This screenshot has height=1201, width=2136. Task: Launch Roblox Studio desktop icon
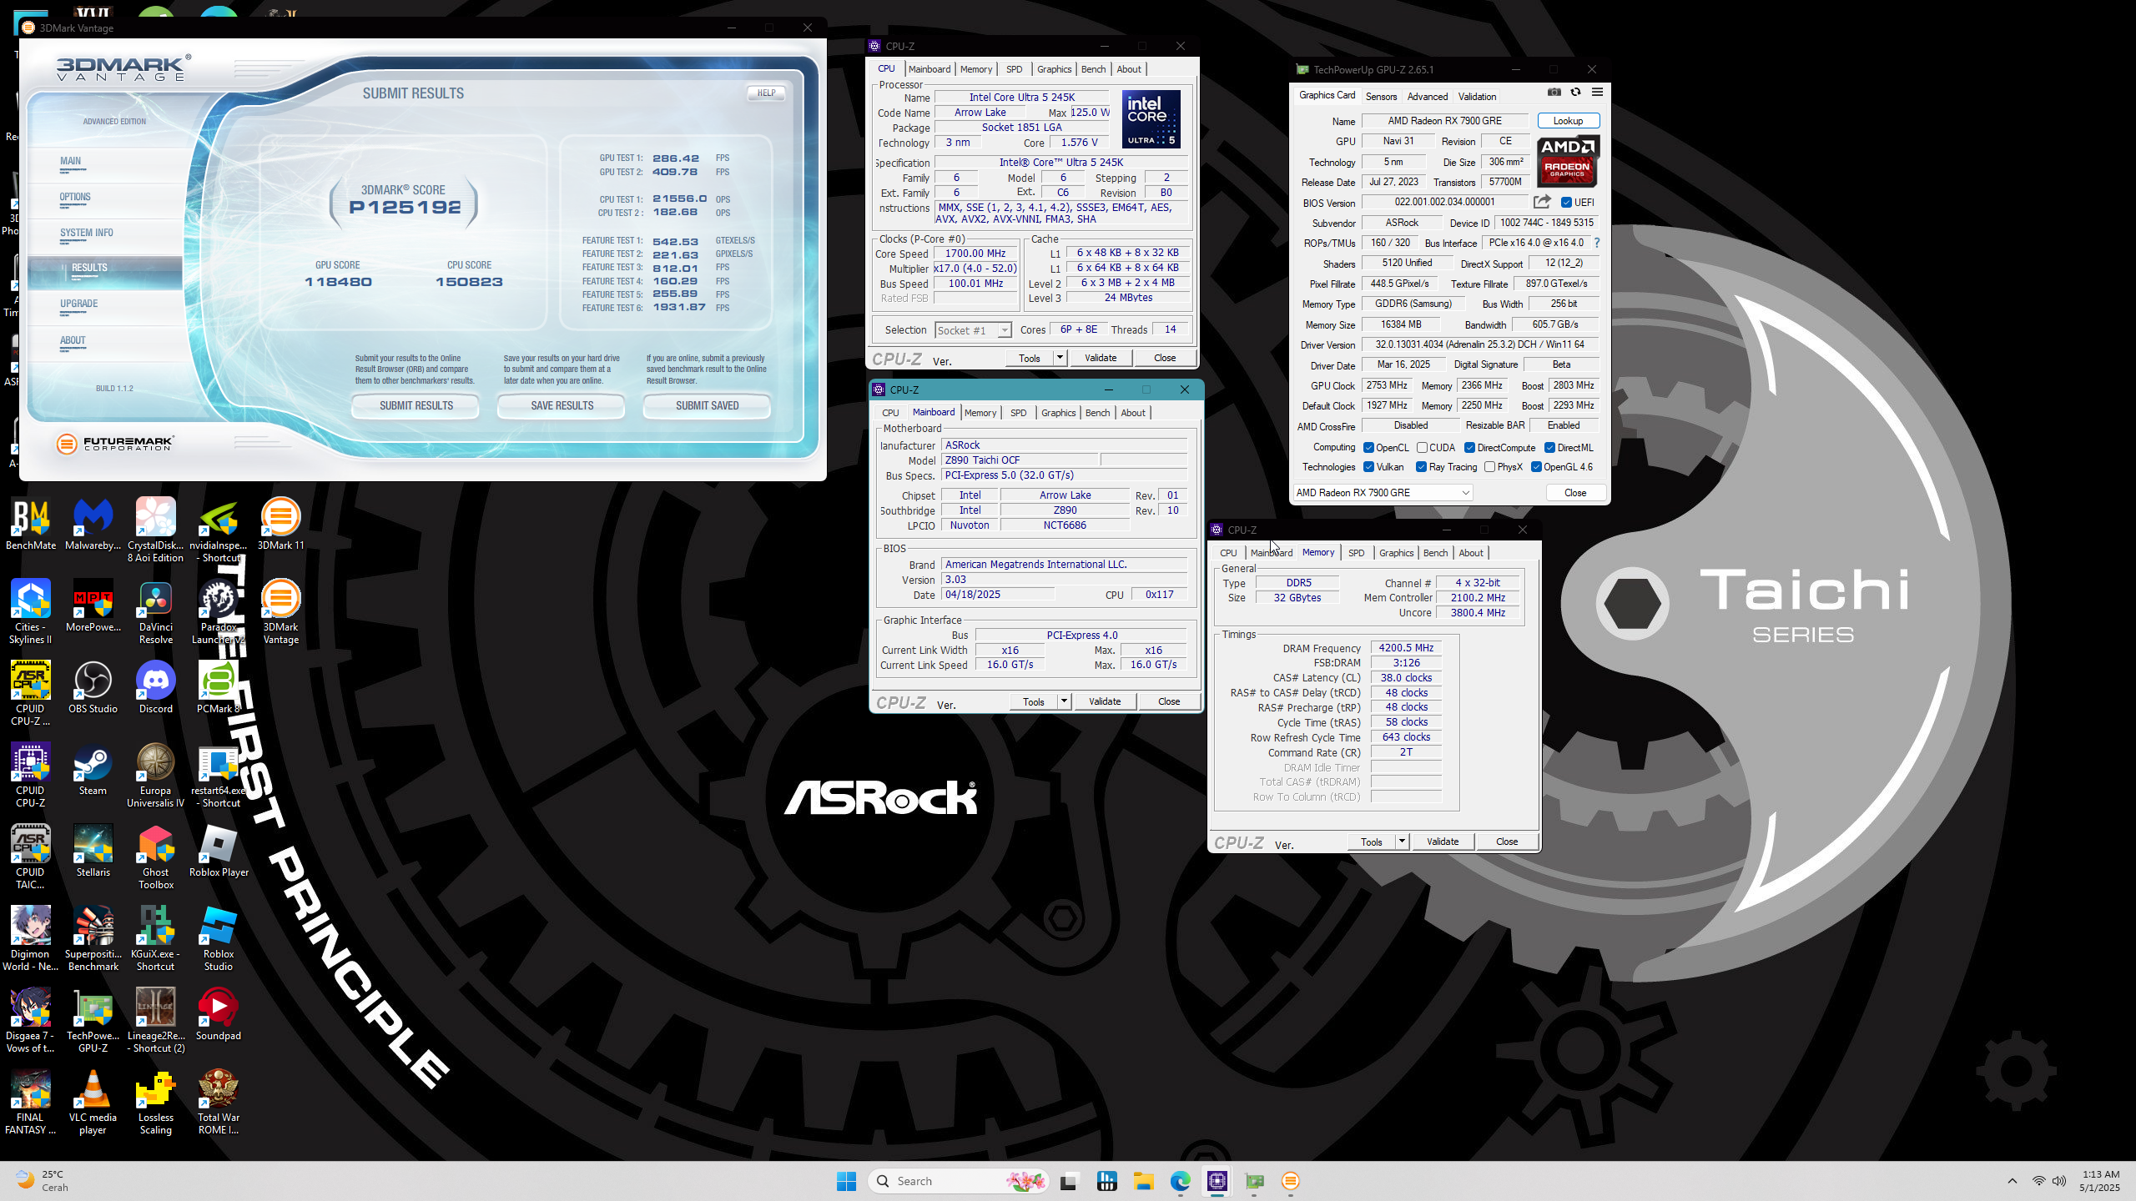(219, 938)
